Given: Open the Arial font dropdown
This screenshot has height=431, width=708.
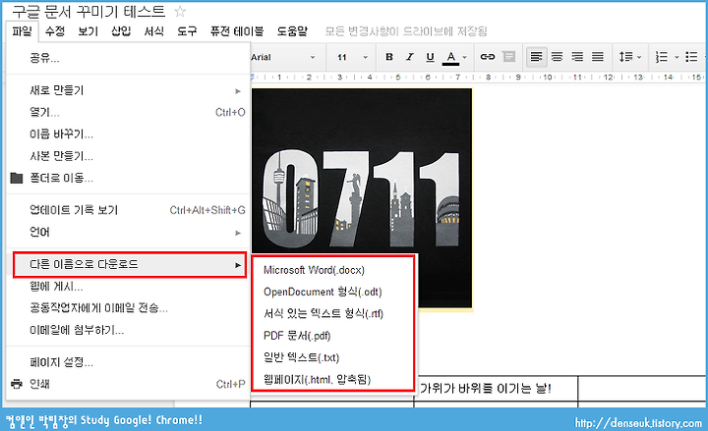Looking at the screenshot, I should [283, 57].
